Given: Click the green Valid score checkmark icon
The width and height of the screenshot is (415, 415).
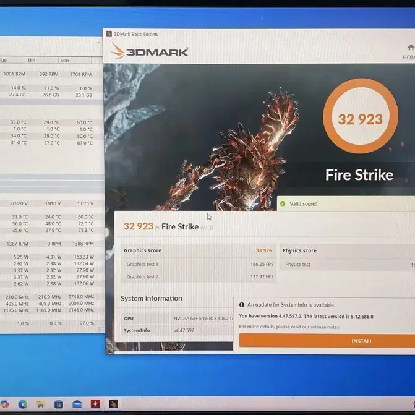Looking at the screenshot, I should 283,203.
